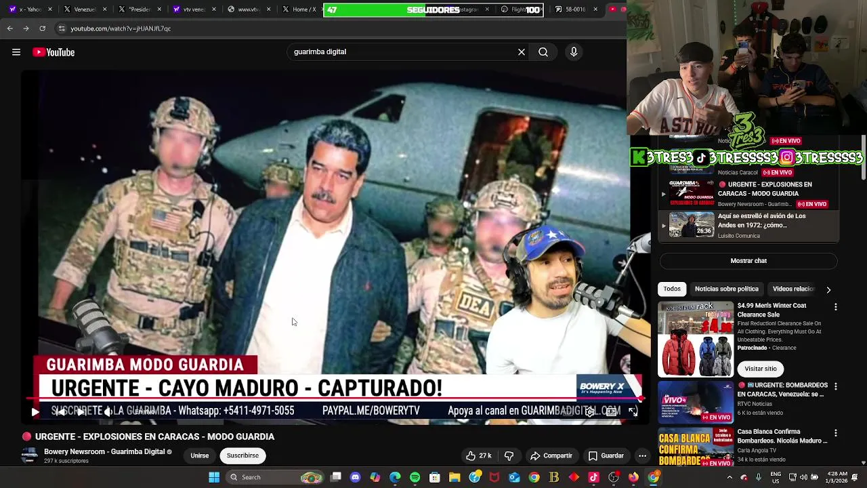Focus the browser address bar URL

[x=121, y=28]
